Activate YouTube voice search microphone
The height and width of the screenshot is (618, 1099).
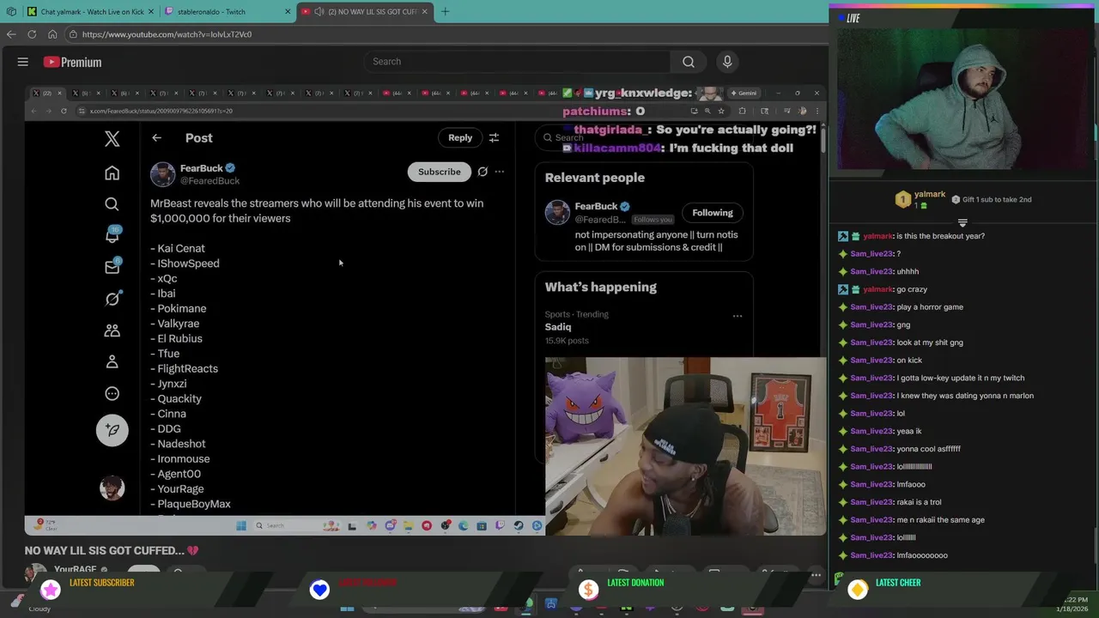pyautogui.click(x=727, y=62)
